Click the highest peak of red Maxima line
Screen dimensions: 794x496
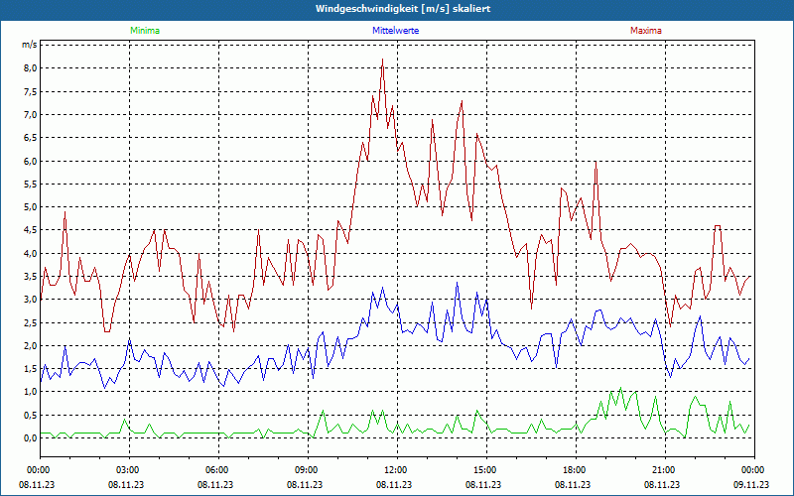click(x=382, y=60)
